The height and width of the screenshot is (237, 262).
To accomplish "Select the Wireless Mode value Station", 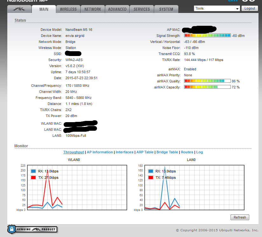I will 71,48.
